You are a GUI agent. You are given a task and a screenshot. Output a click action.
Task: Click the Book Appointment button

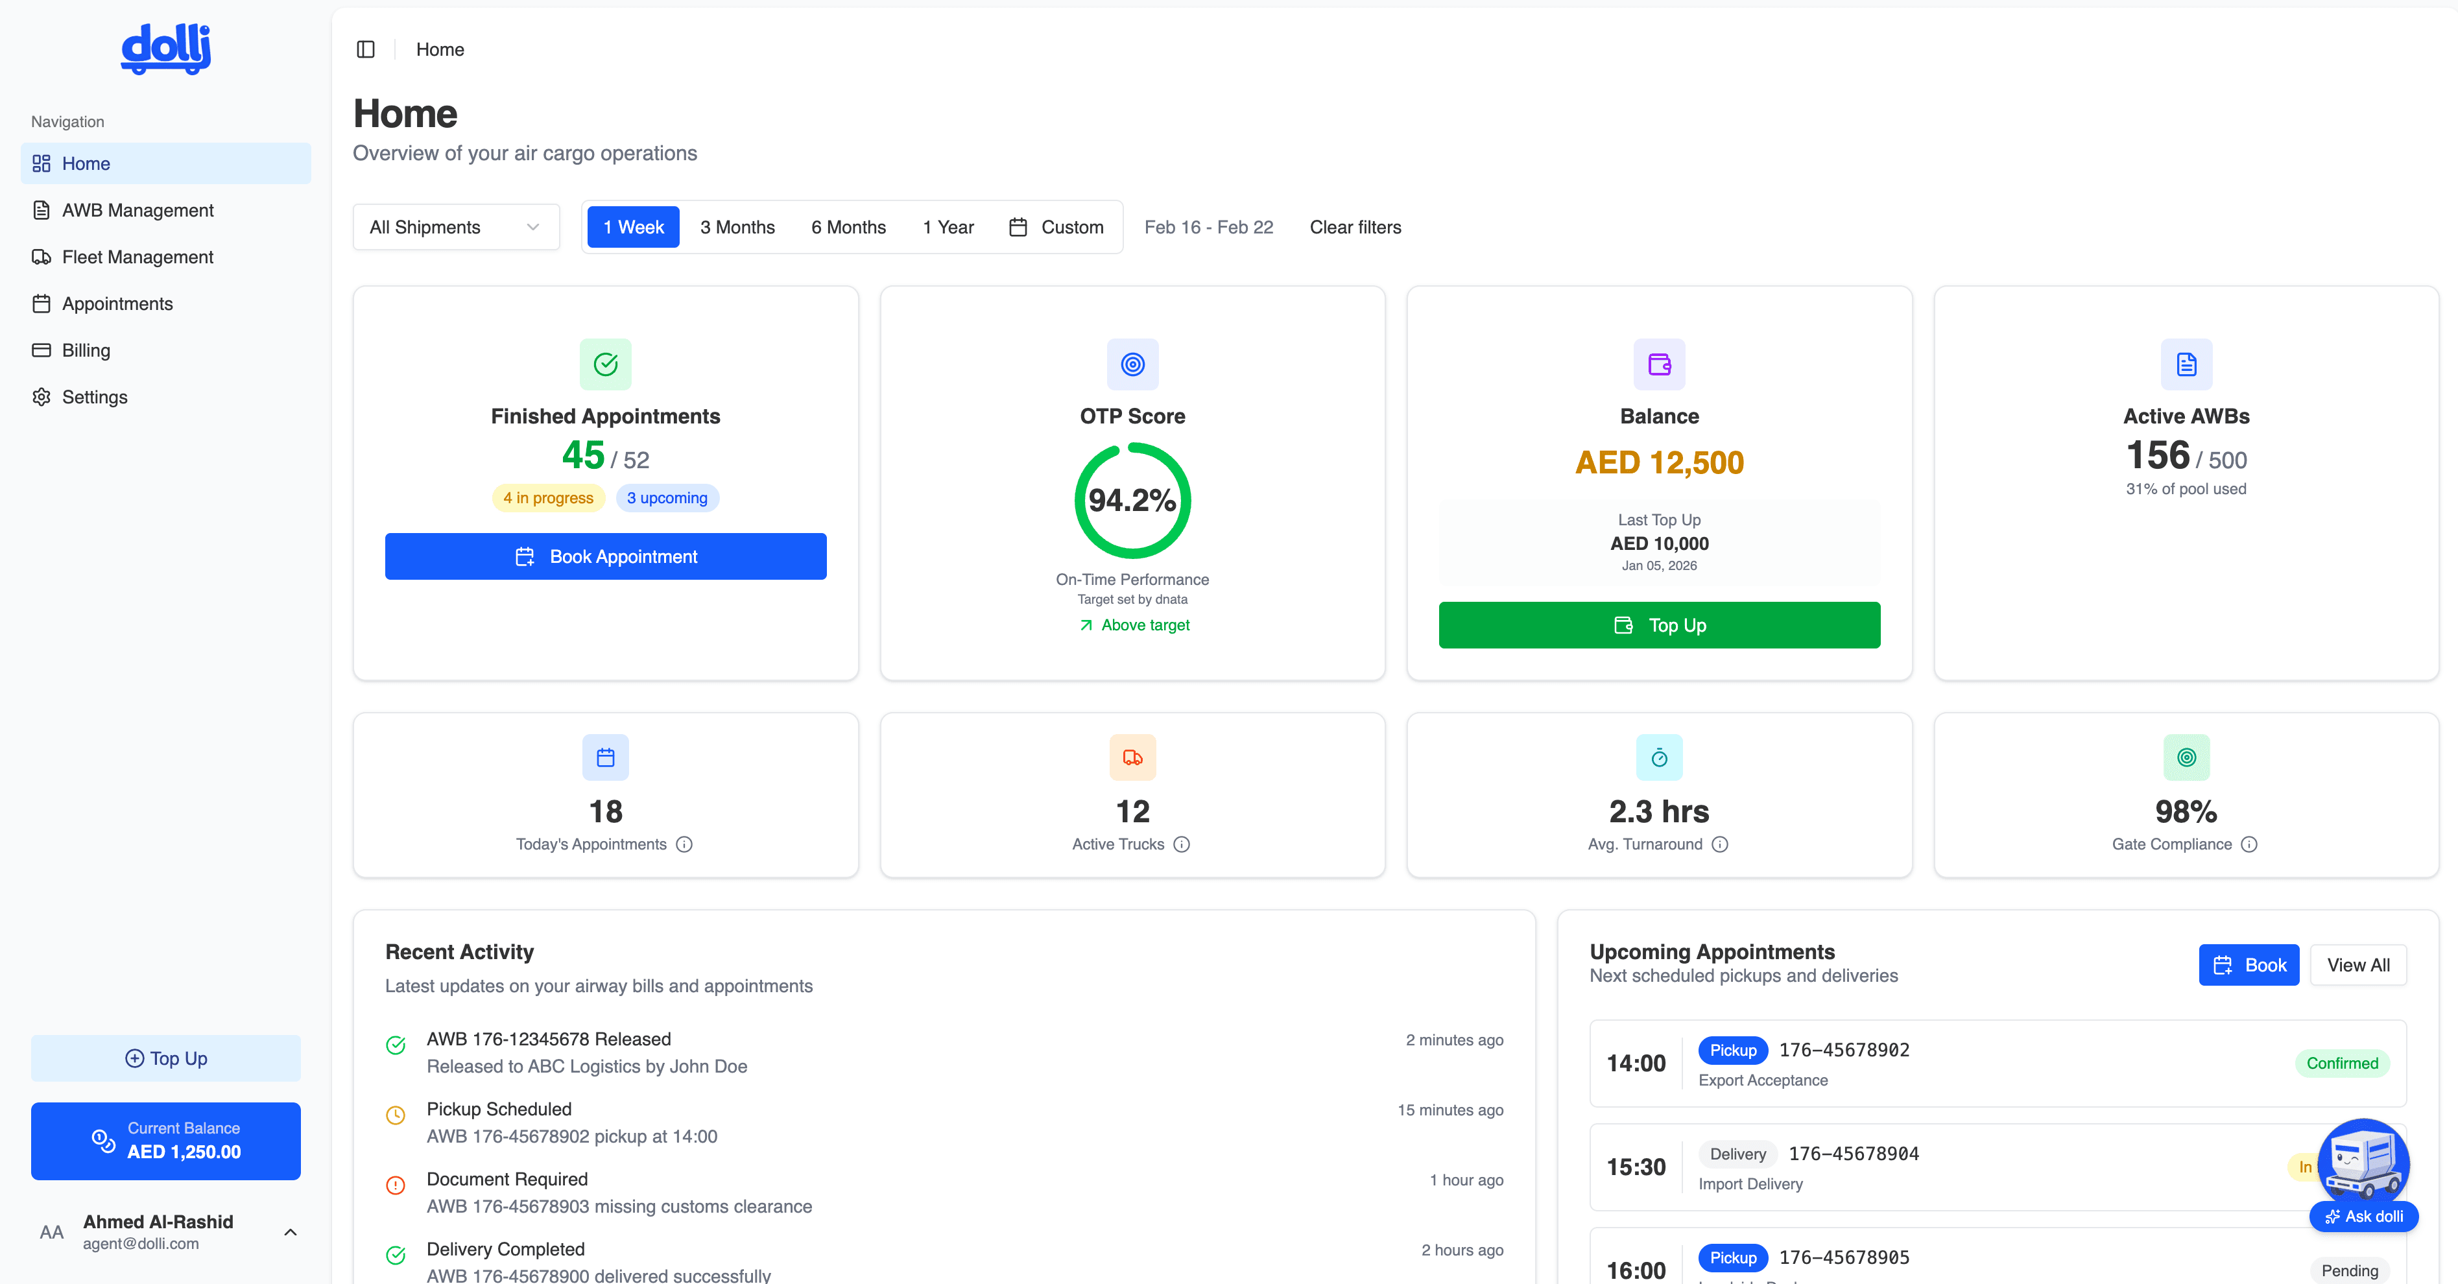point(605,556)
